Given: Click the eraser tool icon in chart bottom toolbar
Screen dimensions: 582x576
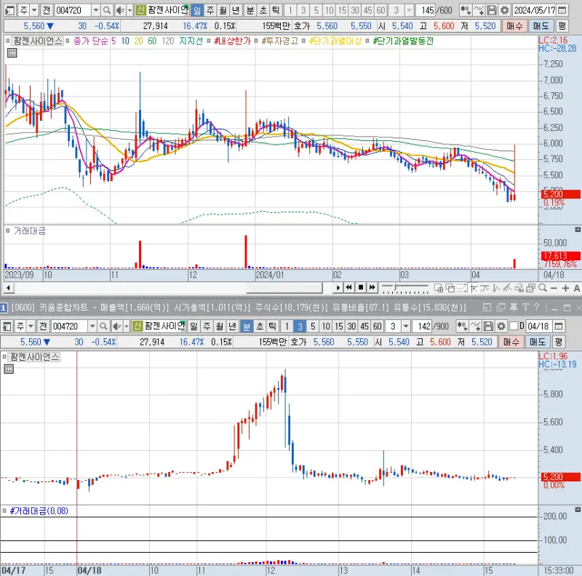Looking at the screenshot, I should pos(519,287).
